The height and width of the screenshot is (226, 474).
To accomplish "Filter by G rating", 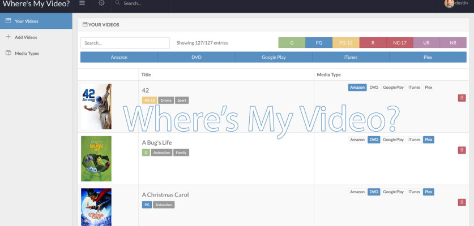I will [292, 43].
